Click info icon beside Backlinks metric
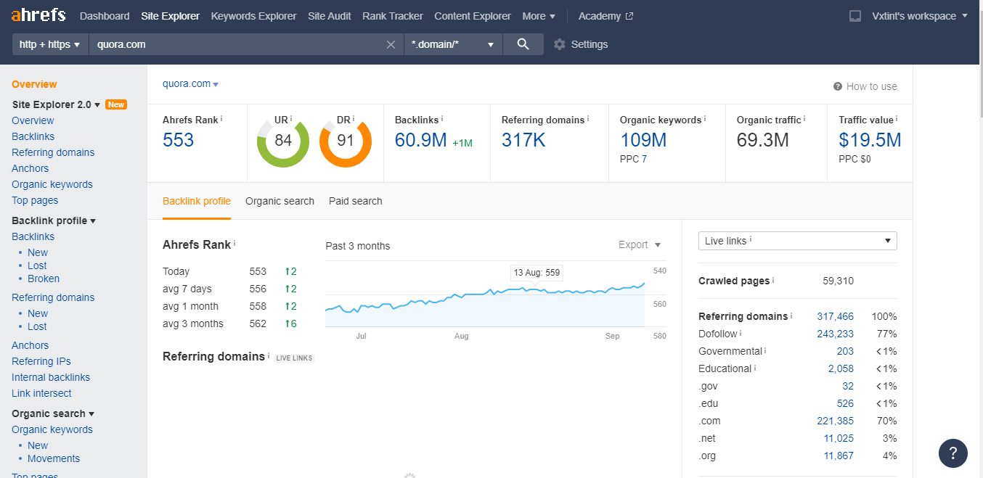 point(442,118)
